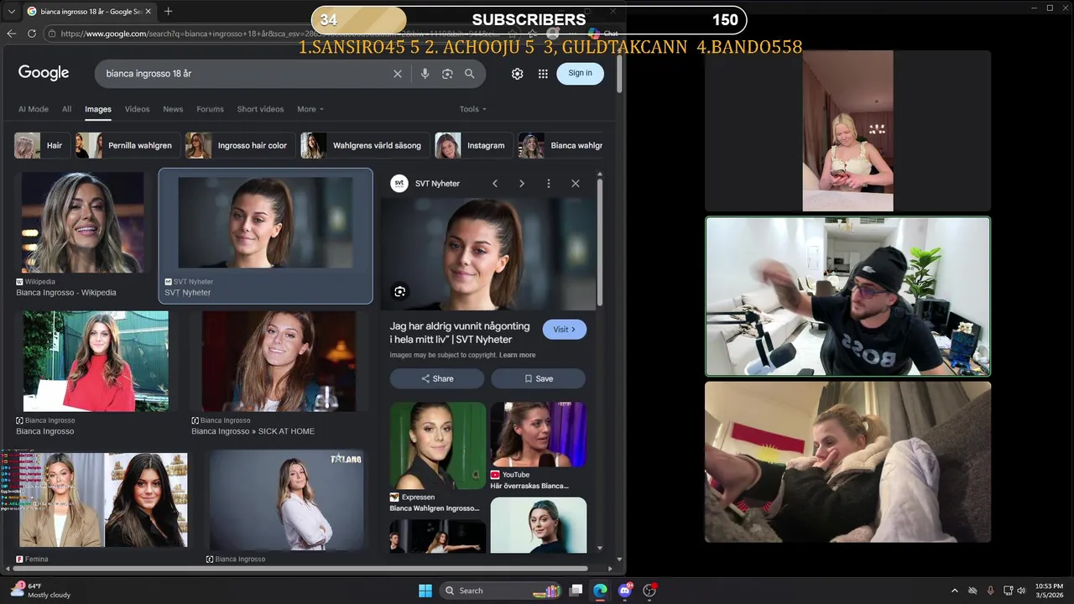Switch to the Videos tab
Screen dimensions: 1074x604
click(137, 109)
